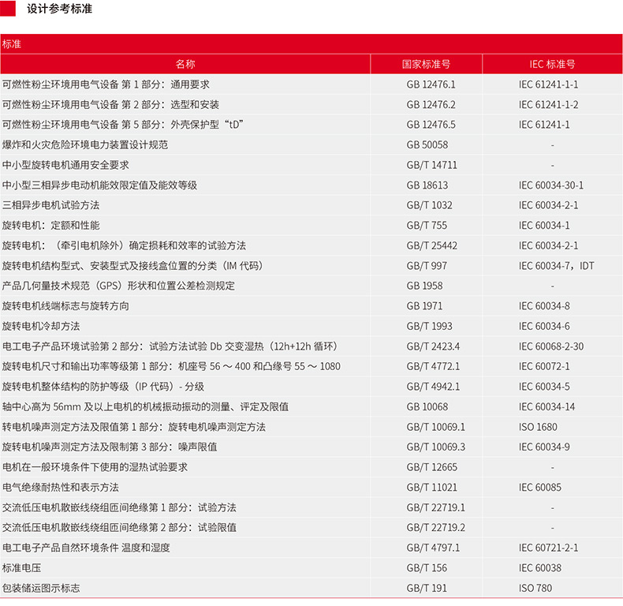Viewport: 623px width, 606px height.
Task: Click the red 标准 table banner
Action: [311, 44]
